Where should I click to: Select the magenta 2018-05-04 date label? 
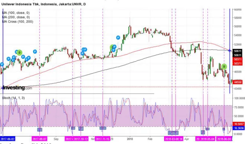point(208,139)
